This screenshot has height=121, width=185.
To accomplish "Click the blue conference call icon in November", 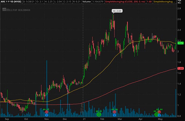I will click(x=47, y=115).
